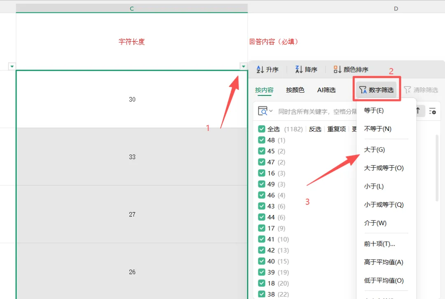
Task: Open the filter dropdown left of column C
Action: 12,66
